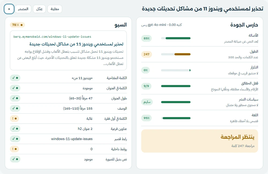Click the check badge for الوصف row
This screenshot has height=174, width=268.
click(x=15, y=109)
